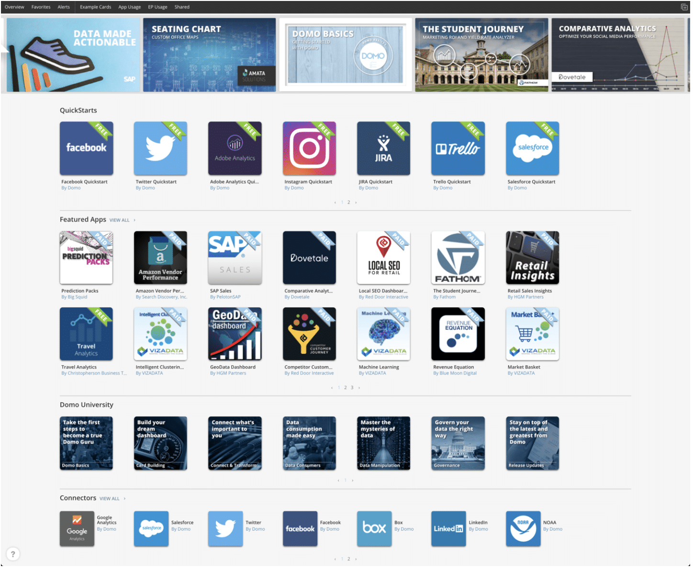Open the App Usage tab
Screen dimensions: 693x567
129,7
